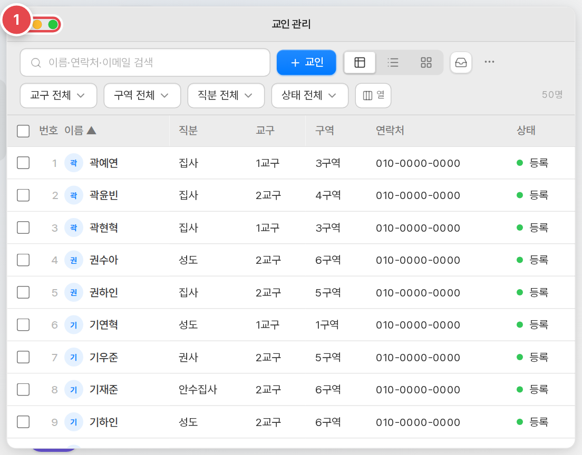The height and width of the screenshot is (455, 582).
Task: Open the 열 column settings button
Action: pos(373,95)
